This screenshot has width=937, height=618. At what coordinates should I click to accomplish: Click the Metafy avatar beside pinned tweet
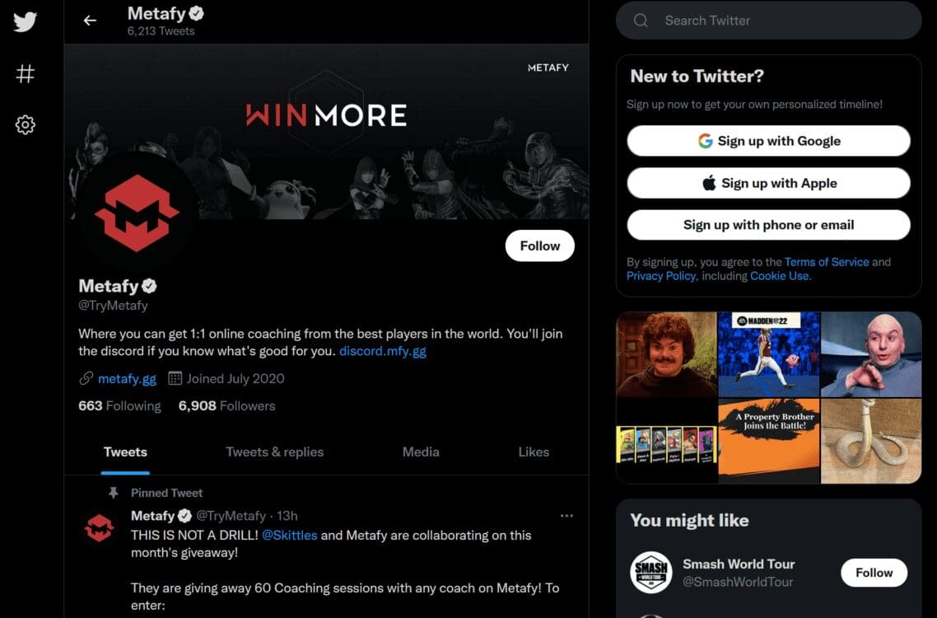[99, 528]
